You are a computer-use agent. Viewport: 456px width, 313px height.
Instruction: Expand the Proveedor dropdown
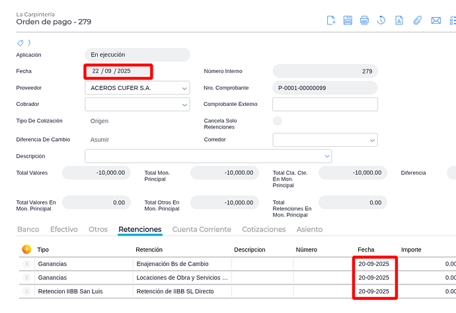(184, 88)
